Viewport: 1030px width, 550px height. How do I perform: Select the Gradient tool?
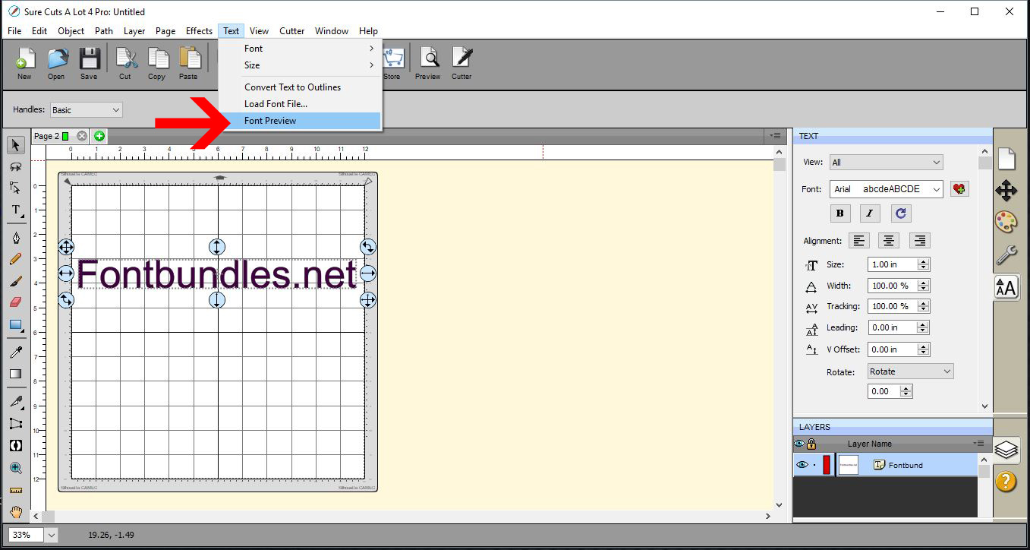[15, 374]
